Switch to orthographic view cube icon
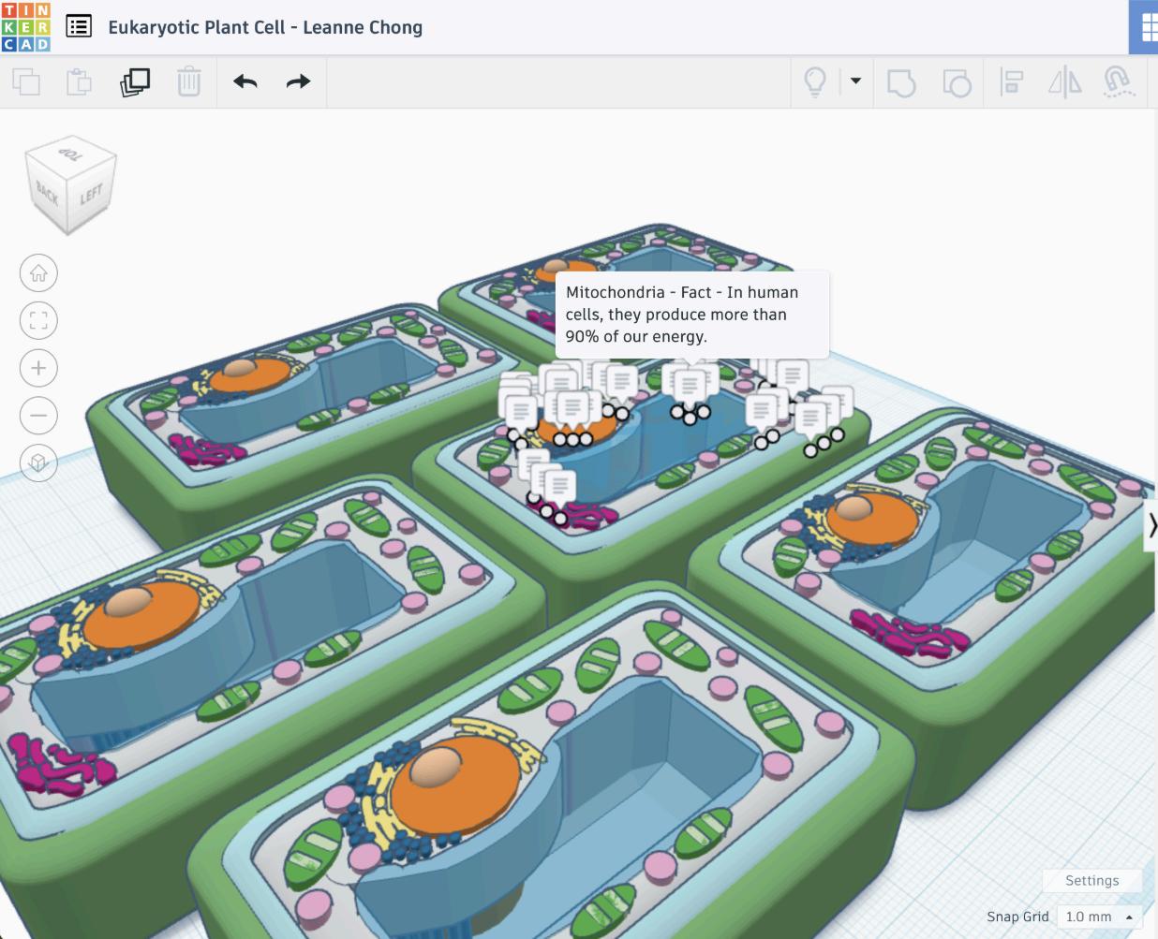Viewport: 1158px width, 939px height. tap(38, 462)
